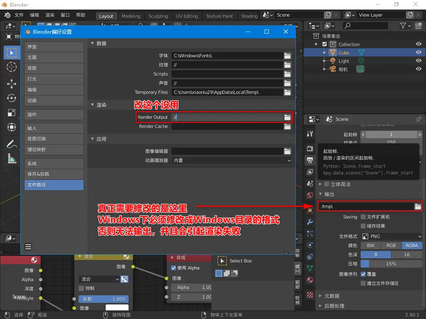
Task: Select the Select Box tool in the left toolbar
Action: [11, 53]
